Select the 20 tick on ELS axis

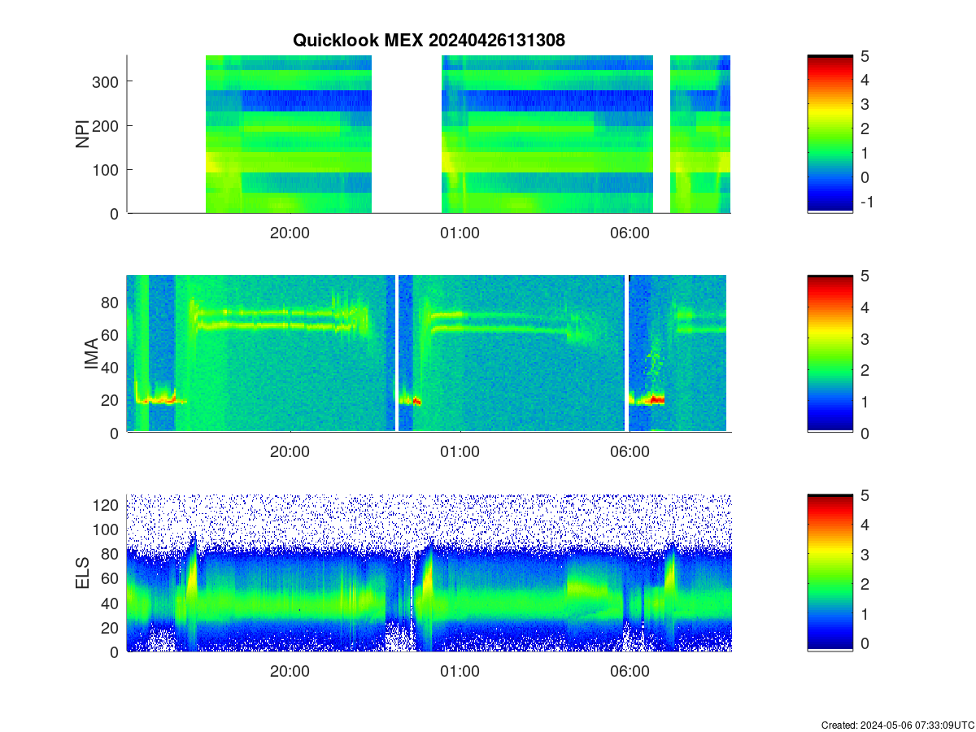coord(111,627)
